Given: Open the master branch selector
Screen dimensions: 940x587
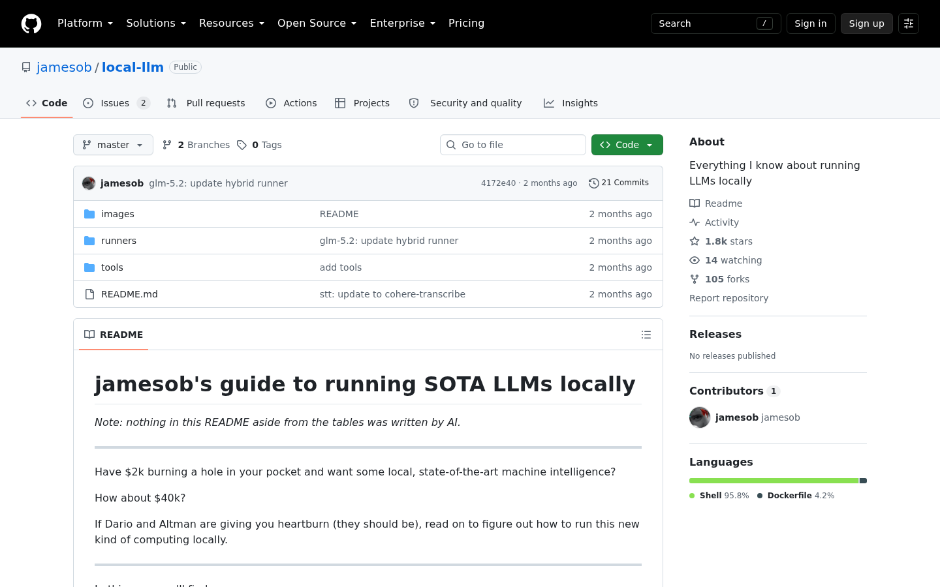Looking at the screenshot, I should click(113, 145).
